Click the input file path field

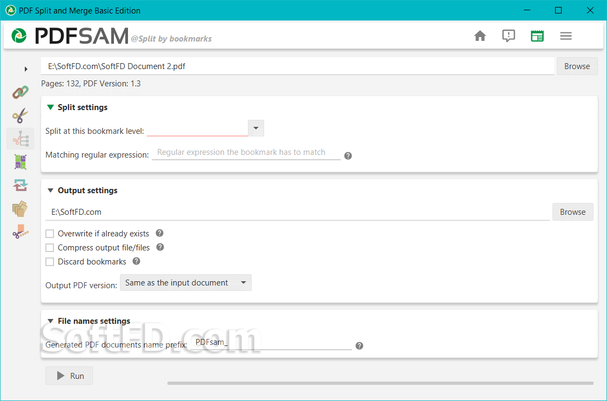[x=298, y=66]
